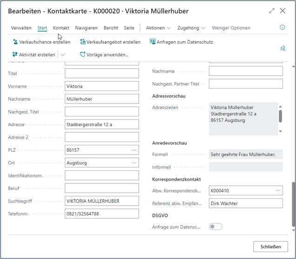296x259 pixels.
Task: Open the PLZ lookup ellipsis
Action: click(134, 150)
